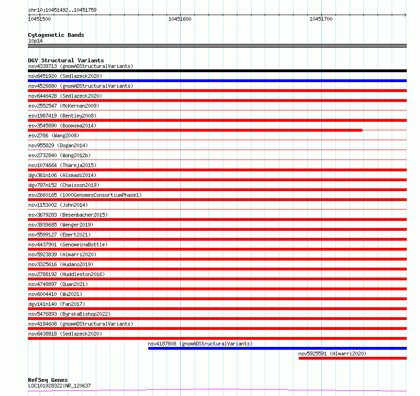Click nsv5476893 (ByrskaBishop2022) label
Screen dimensions: 420x396
click(69, 314)
